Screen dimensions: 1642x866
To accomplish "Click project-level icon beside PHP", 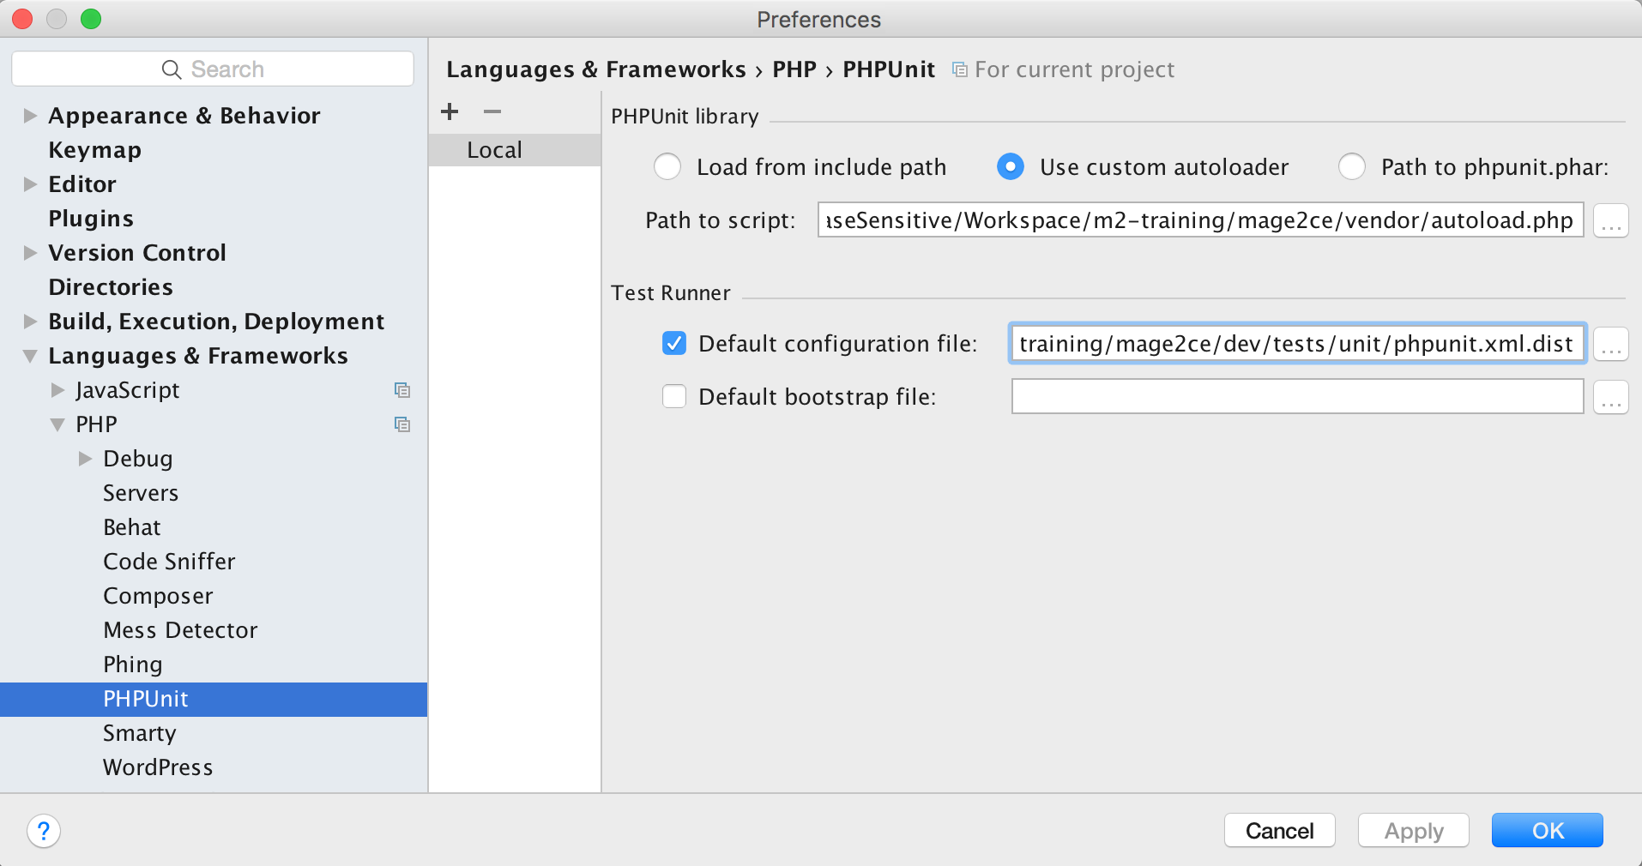I will pyautogui.click(x=401, y=424).
